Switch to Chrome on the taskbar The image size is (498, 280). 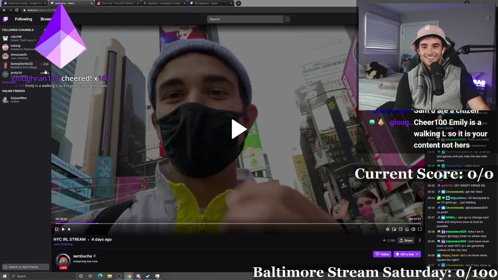129,276
